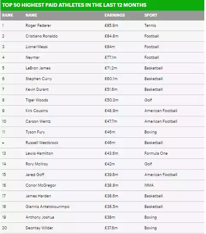Click Deontay Wilder's name
Screen dimensions: 206x234
click(39, 228)
